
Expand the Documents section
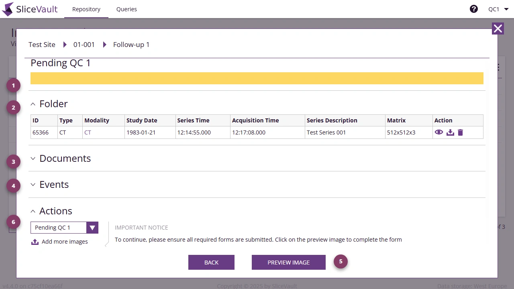tap(33, 159)
